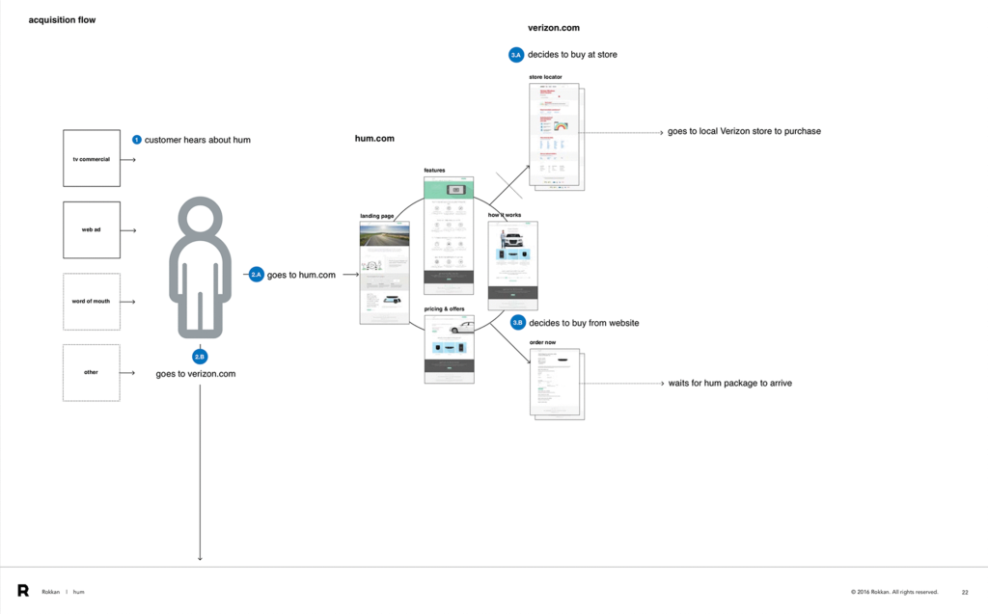This screenshot has width=988, height=614.
Task: Click the acquisition flow title
Action: click(62, 20)
